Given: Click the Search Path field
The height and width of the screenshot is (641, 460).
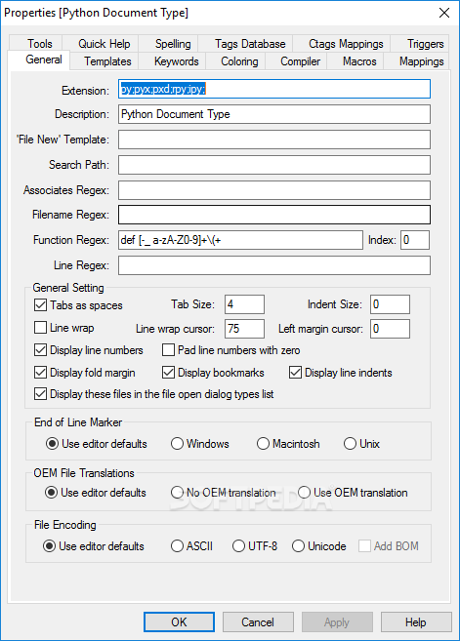Looking at the screenshot, I should tap(274, 165).
